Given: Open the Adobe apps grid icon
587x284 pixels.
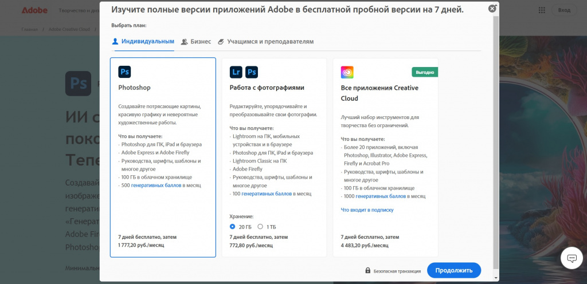Looking at the screenshot, I should click(542, 10).
